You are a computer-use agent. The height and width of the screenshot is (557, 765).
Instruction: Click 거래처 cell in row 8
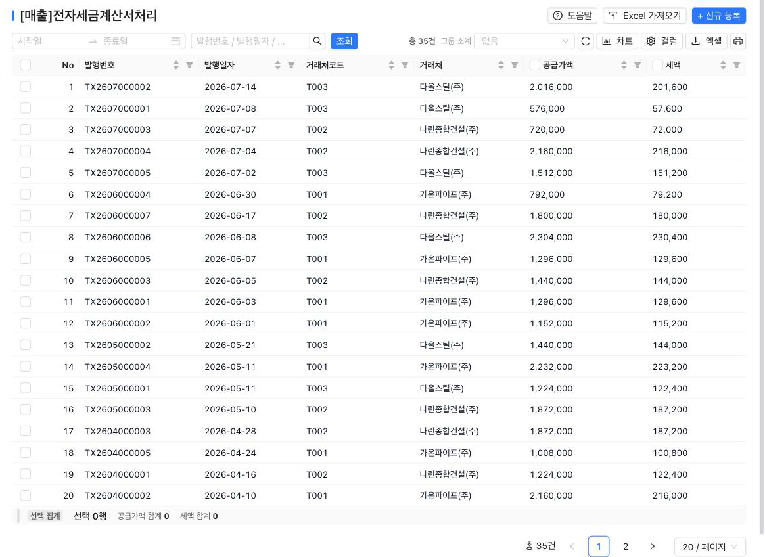point(442,238)
